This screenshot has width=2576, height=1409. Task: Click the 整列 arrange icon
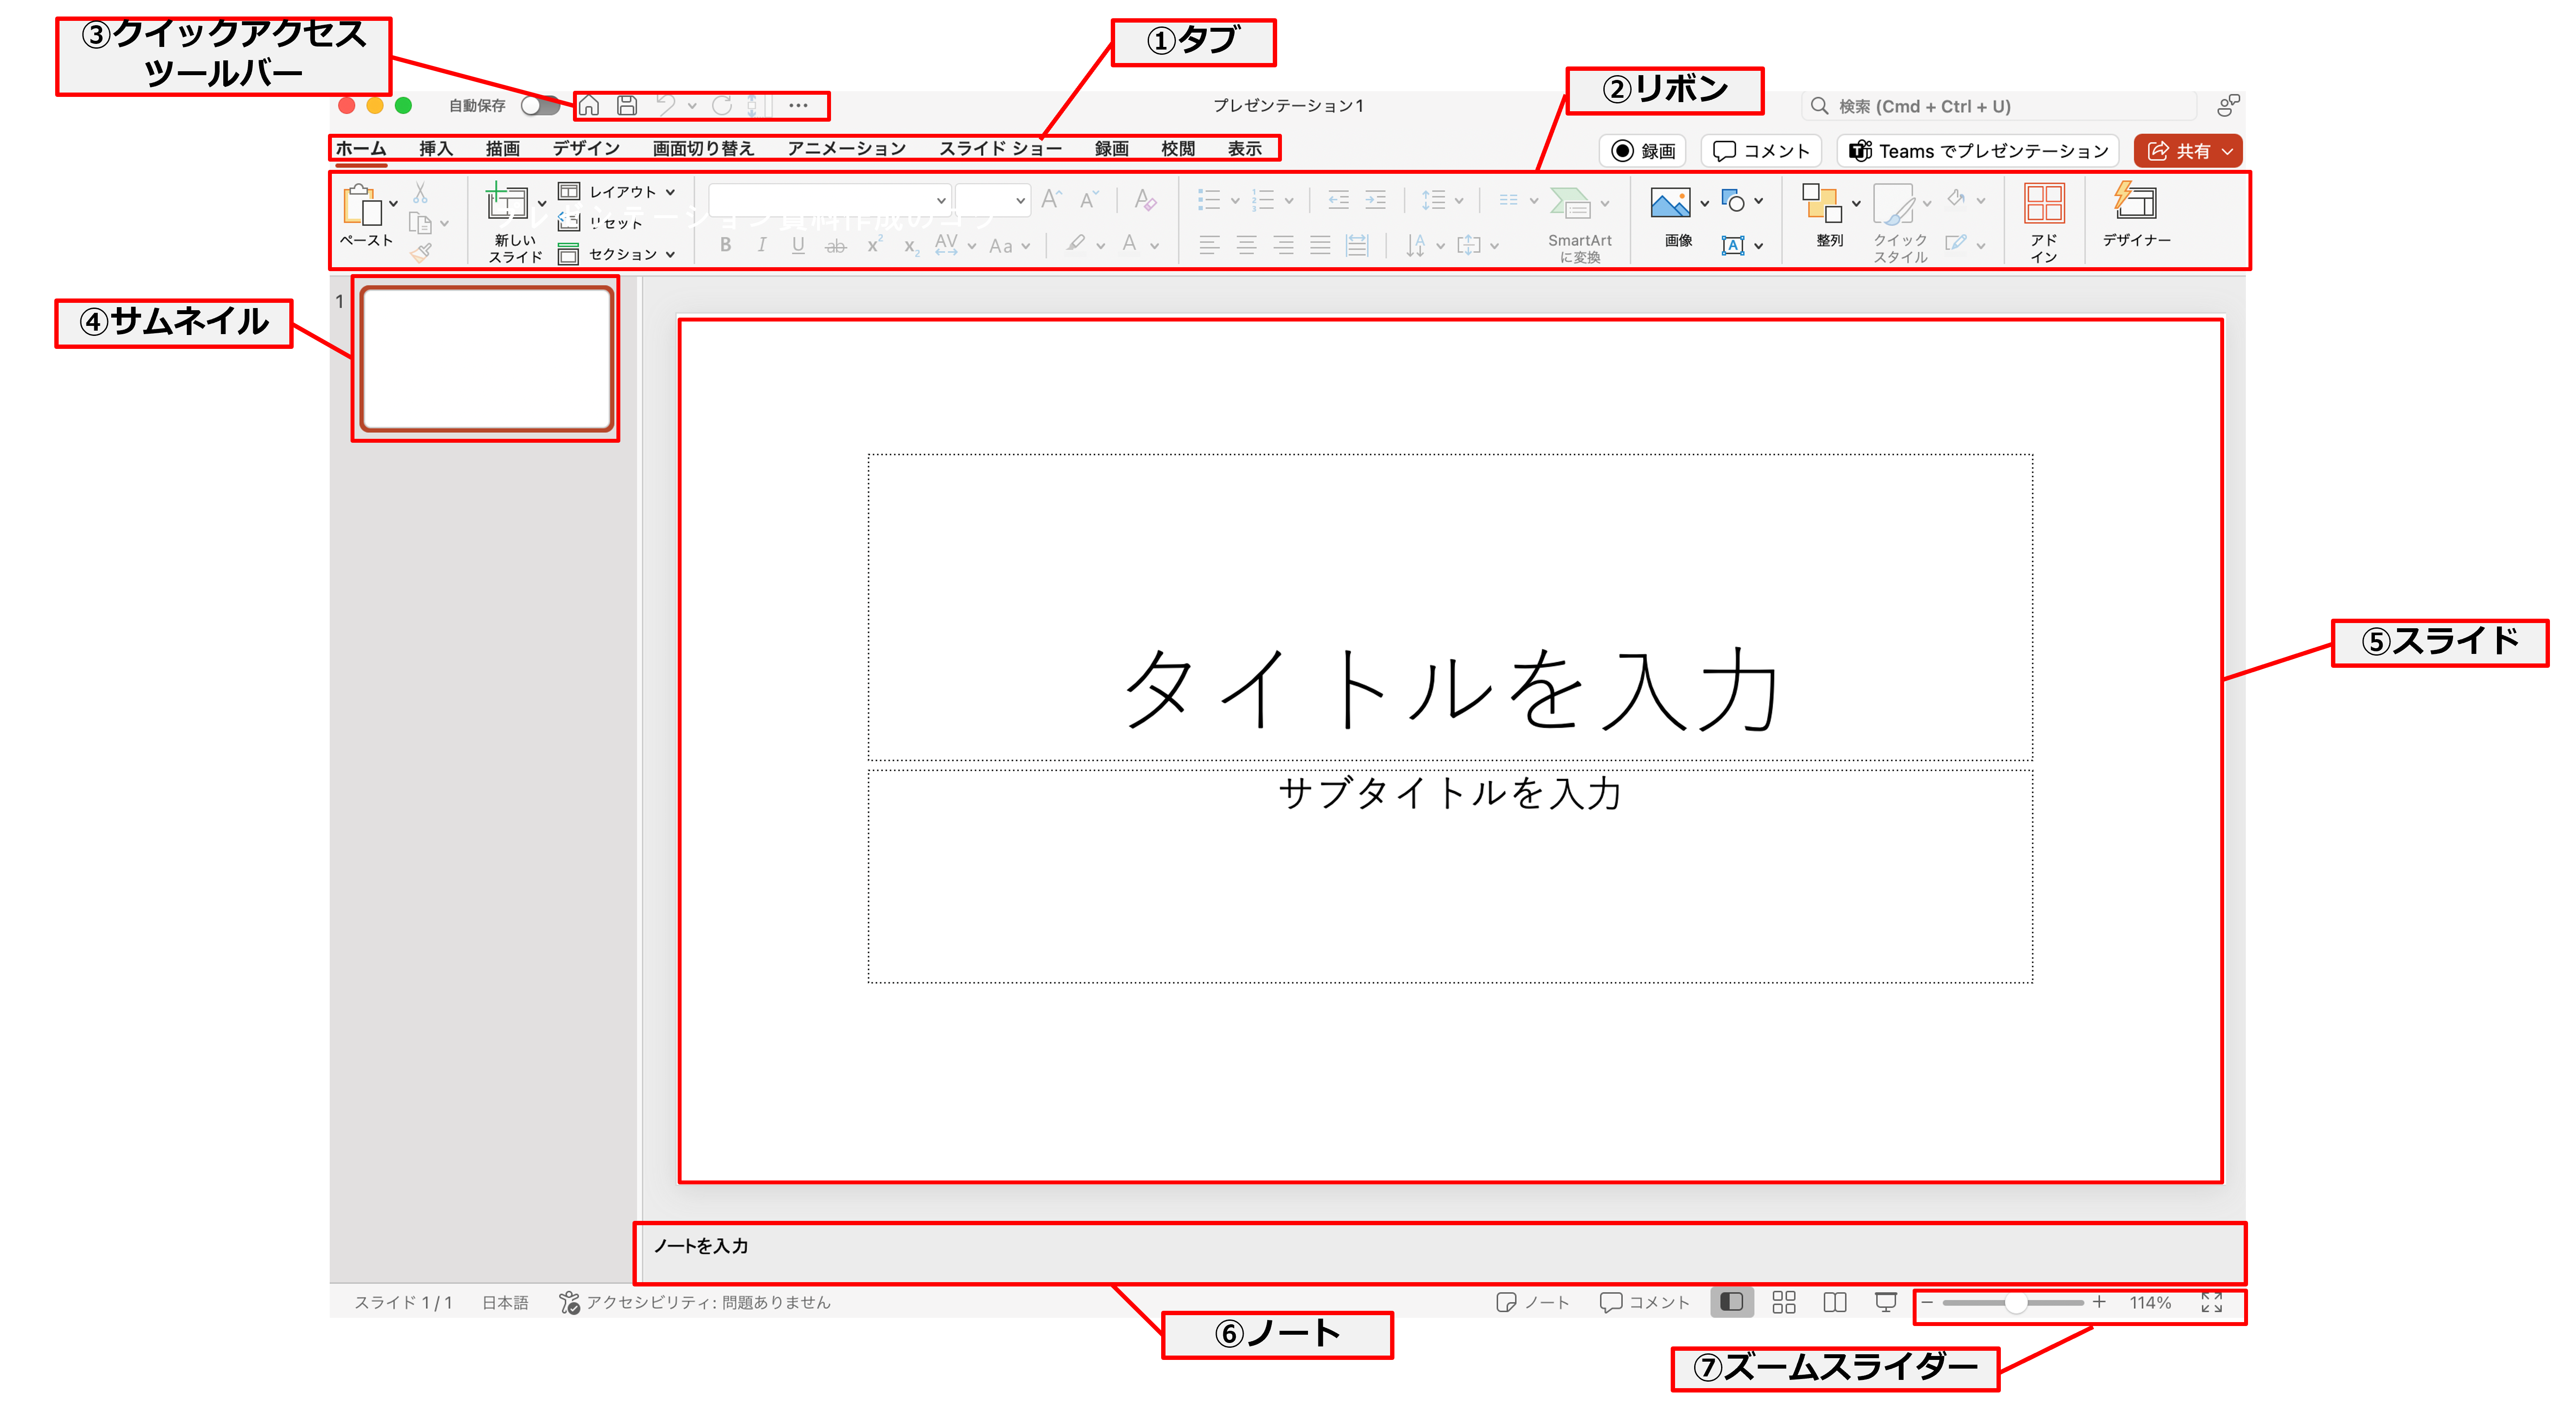point(1821,203)
